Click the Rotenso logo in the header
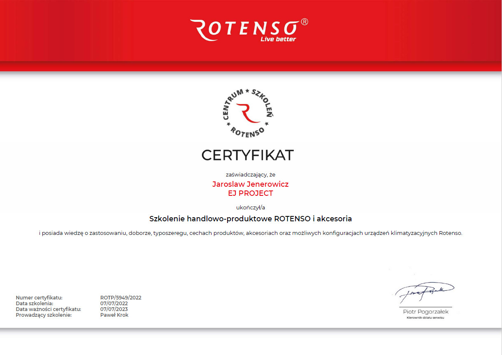Screen dimensions: 502x355 tap(249, 30)
